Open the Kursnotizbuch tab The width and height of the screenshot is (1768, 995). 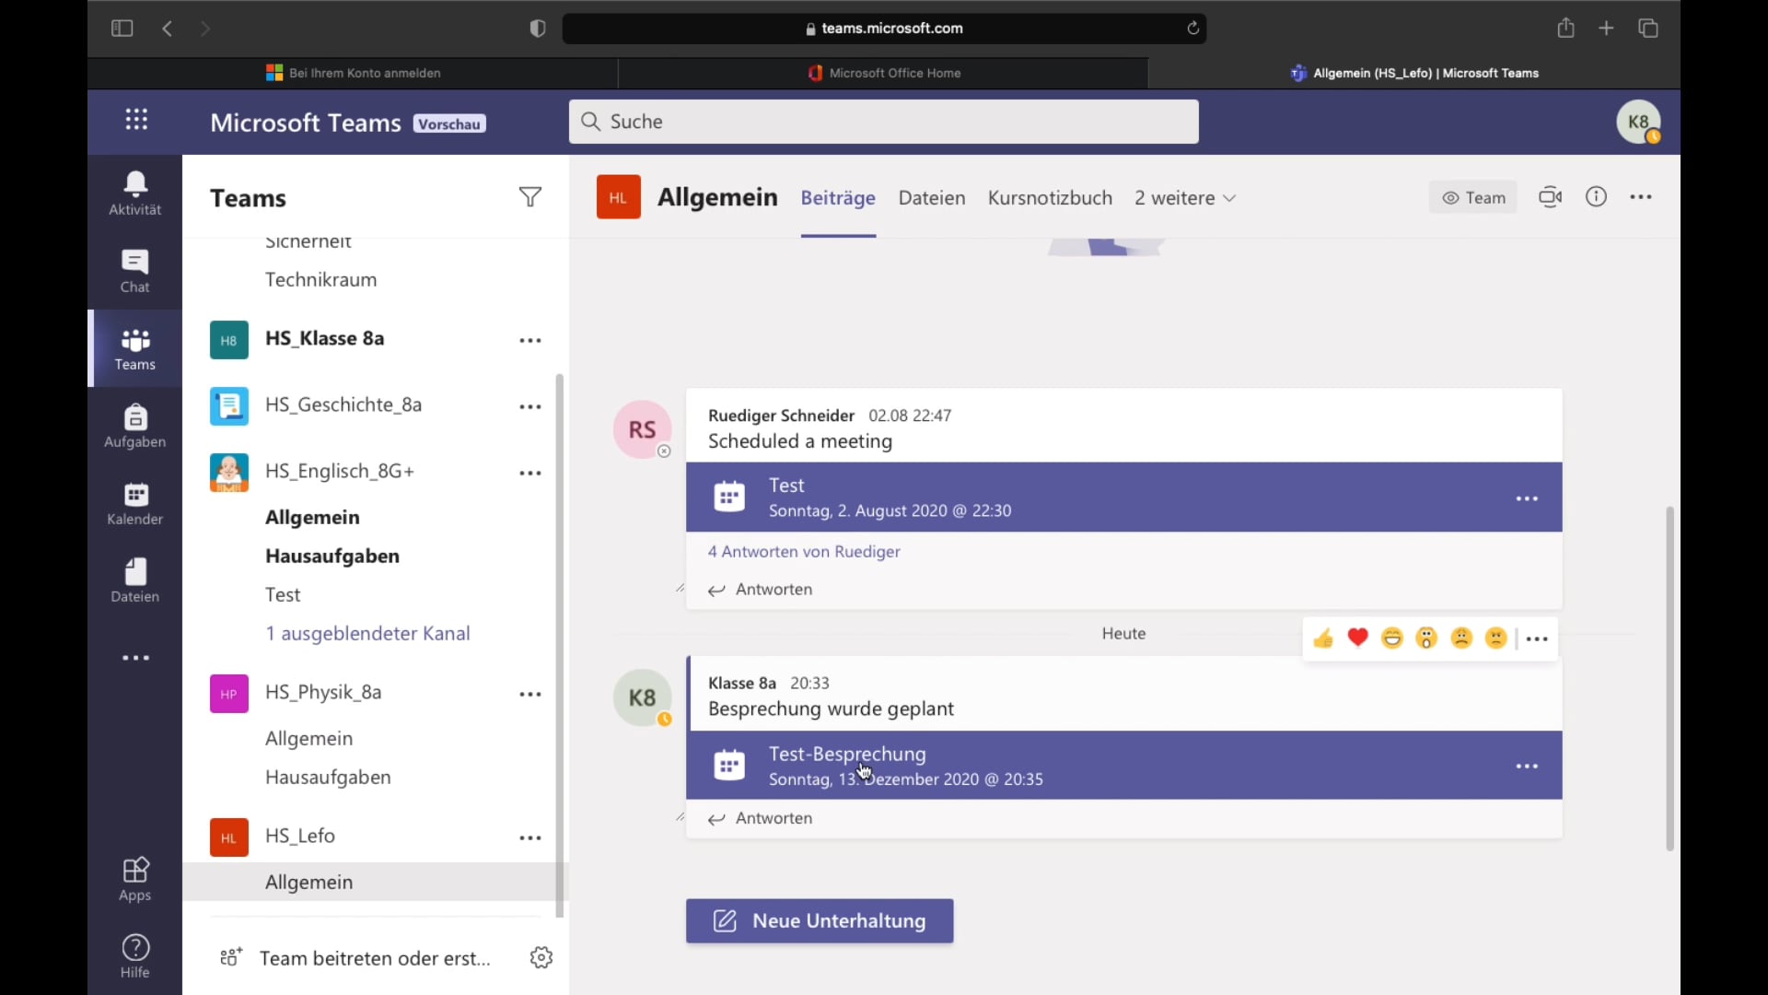click(x=1050, y=198)
